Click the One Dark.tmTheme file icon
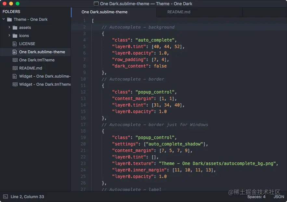The height and width of the screenshot is (202, 287). 15,60
